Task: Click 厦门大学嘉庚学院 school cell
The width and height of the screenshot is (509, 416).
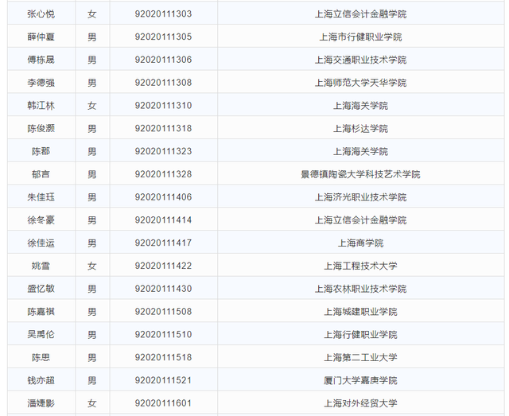Action: click(360, 380)
